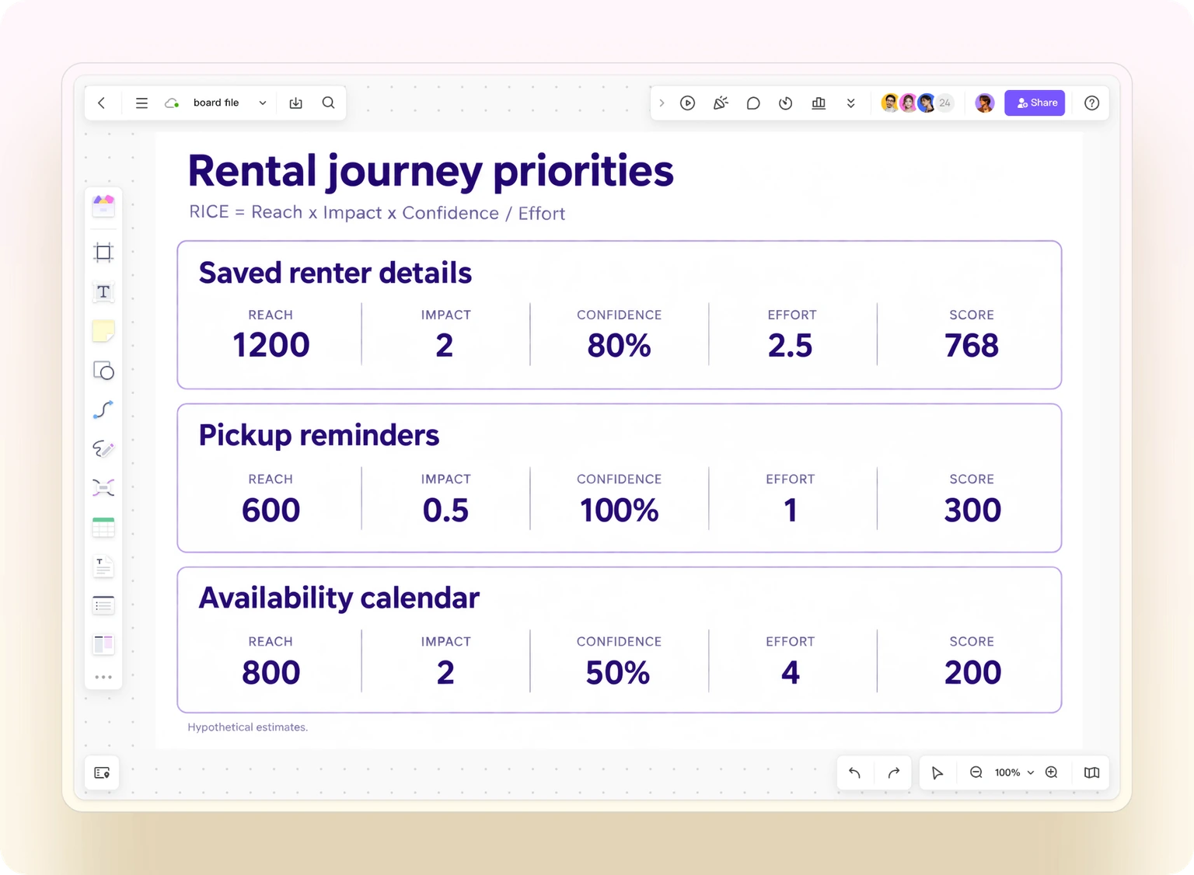This screenshot has width=1194, height=875.
Task: Select the Table tool
Action: (x=103, y=527)
